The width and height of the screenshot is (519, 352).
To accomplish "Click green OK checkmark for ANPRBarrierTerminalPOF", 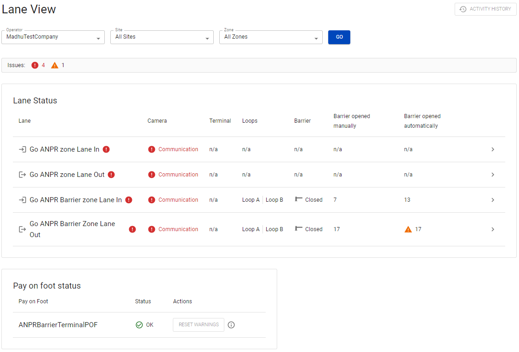I will pos(139,325).
